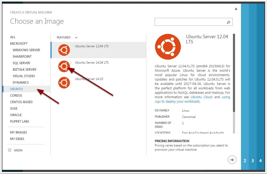
Task: Focus the image search field
Action: [190, 22]
